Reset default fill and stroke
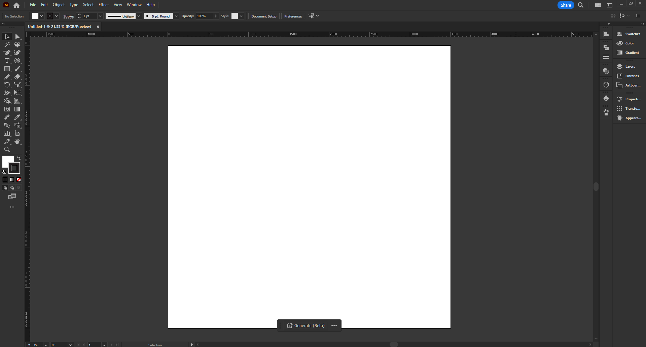The width and height of the screenshot is (646, 347). tap(4, 172)
